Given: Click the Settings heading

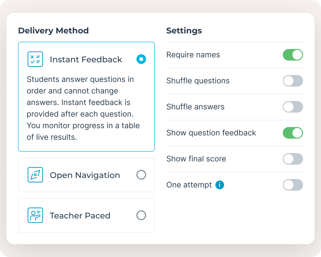Looking at the screenshot, I should (184, 31).
